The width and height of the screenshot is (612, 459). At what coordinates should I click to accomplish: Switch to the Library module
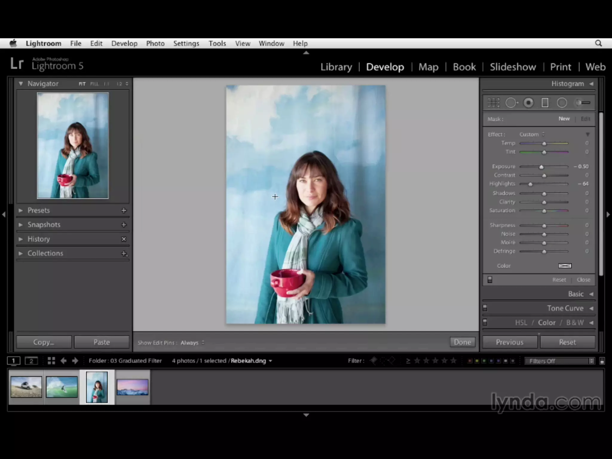coord(336,67)
